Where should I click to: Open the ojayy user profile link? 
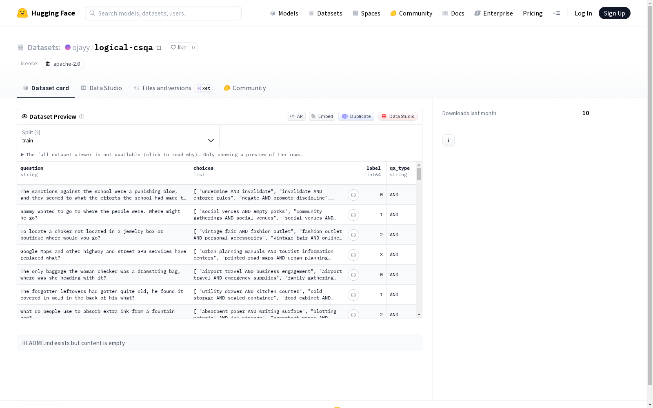pyautogui.click(x=81, y=47)
